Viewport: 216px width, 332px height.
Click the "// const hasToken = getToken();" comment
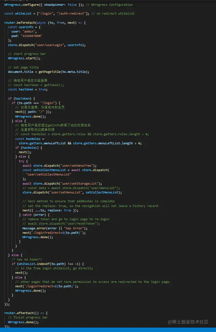point(36,85)
